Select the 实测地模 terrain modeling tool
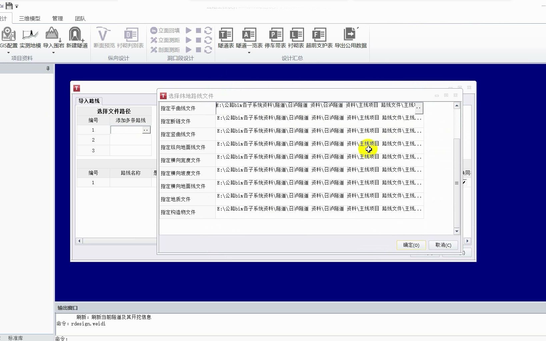This screenshot has width=546, height=341. tap(30, 37)
